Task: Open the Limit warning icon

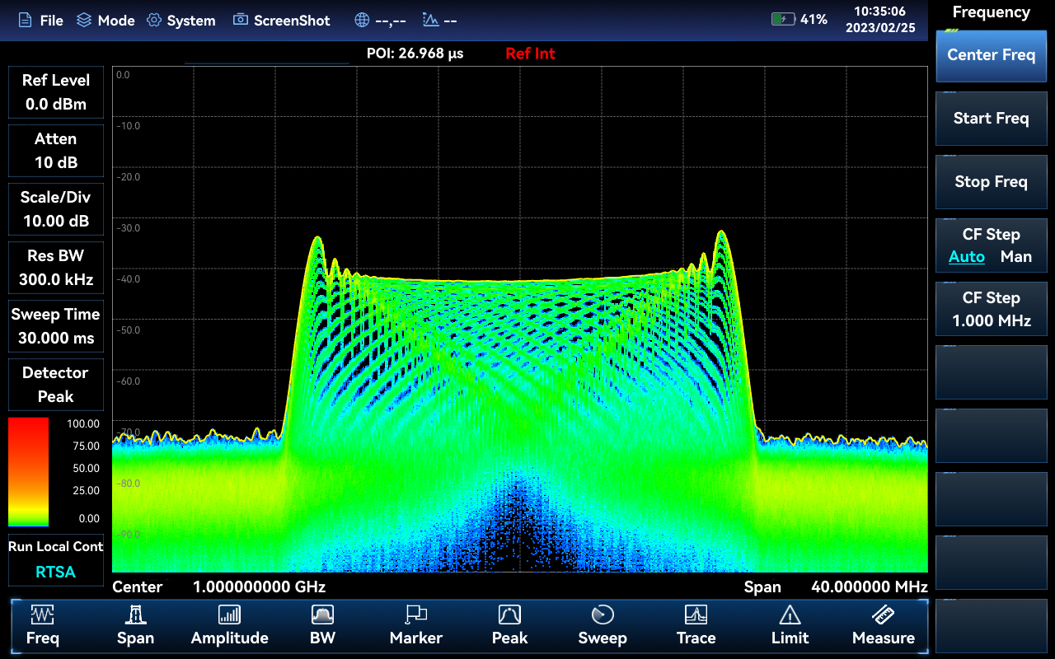Action: (790, 615)
